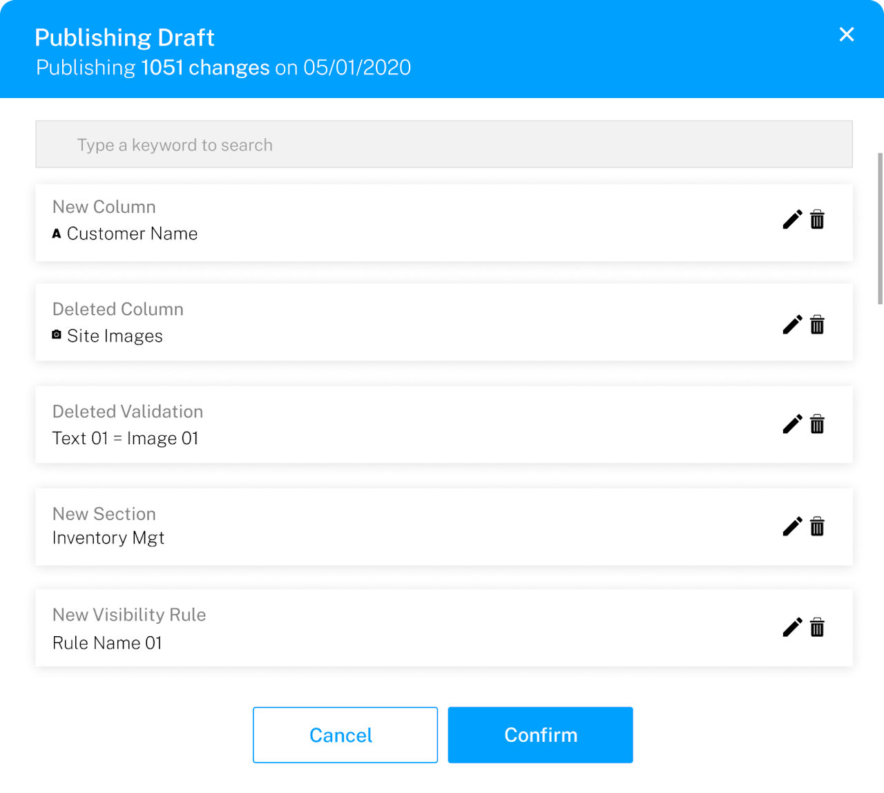Click the changes list scrollbar
The image size is (884, 793).
[880, 228]
